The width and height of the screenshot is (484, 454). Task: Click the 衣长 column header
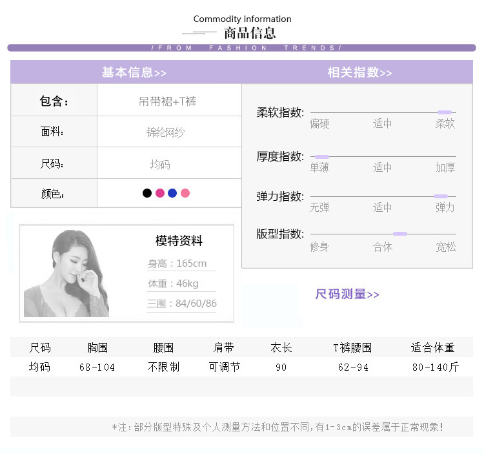(281, 347)
